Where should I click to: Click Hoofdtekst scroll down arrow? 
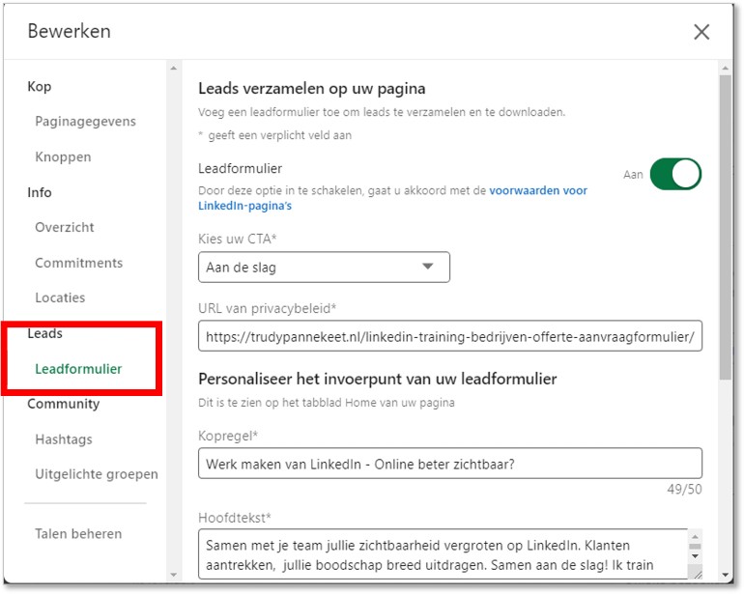695,556
